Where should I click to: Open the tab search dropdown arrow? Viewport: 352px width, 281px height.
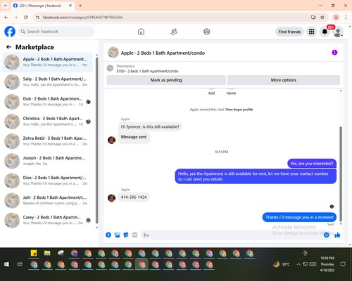tap(6, 6)
